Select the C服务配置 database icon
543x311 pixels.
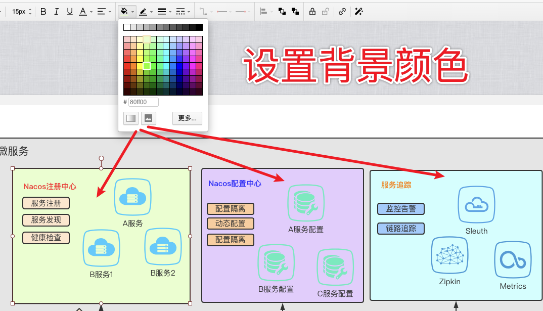pos(335,268)
